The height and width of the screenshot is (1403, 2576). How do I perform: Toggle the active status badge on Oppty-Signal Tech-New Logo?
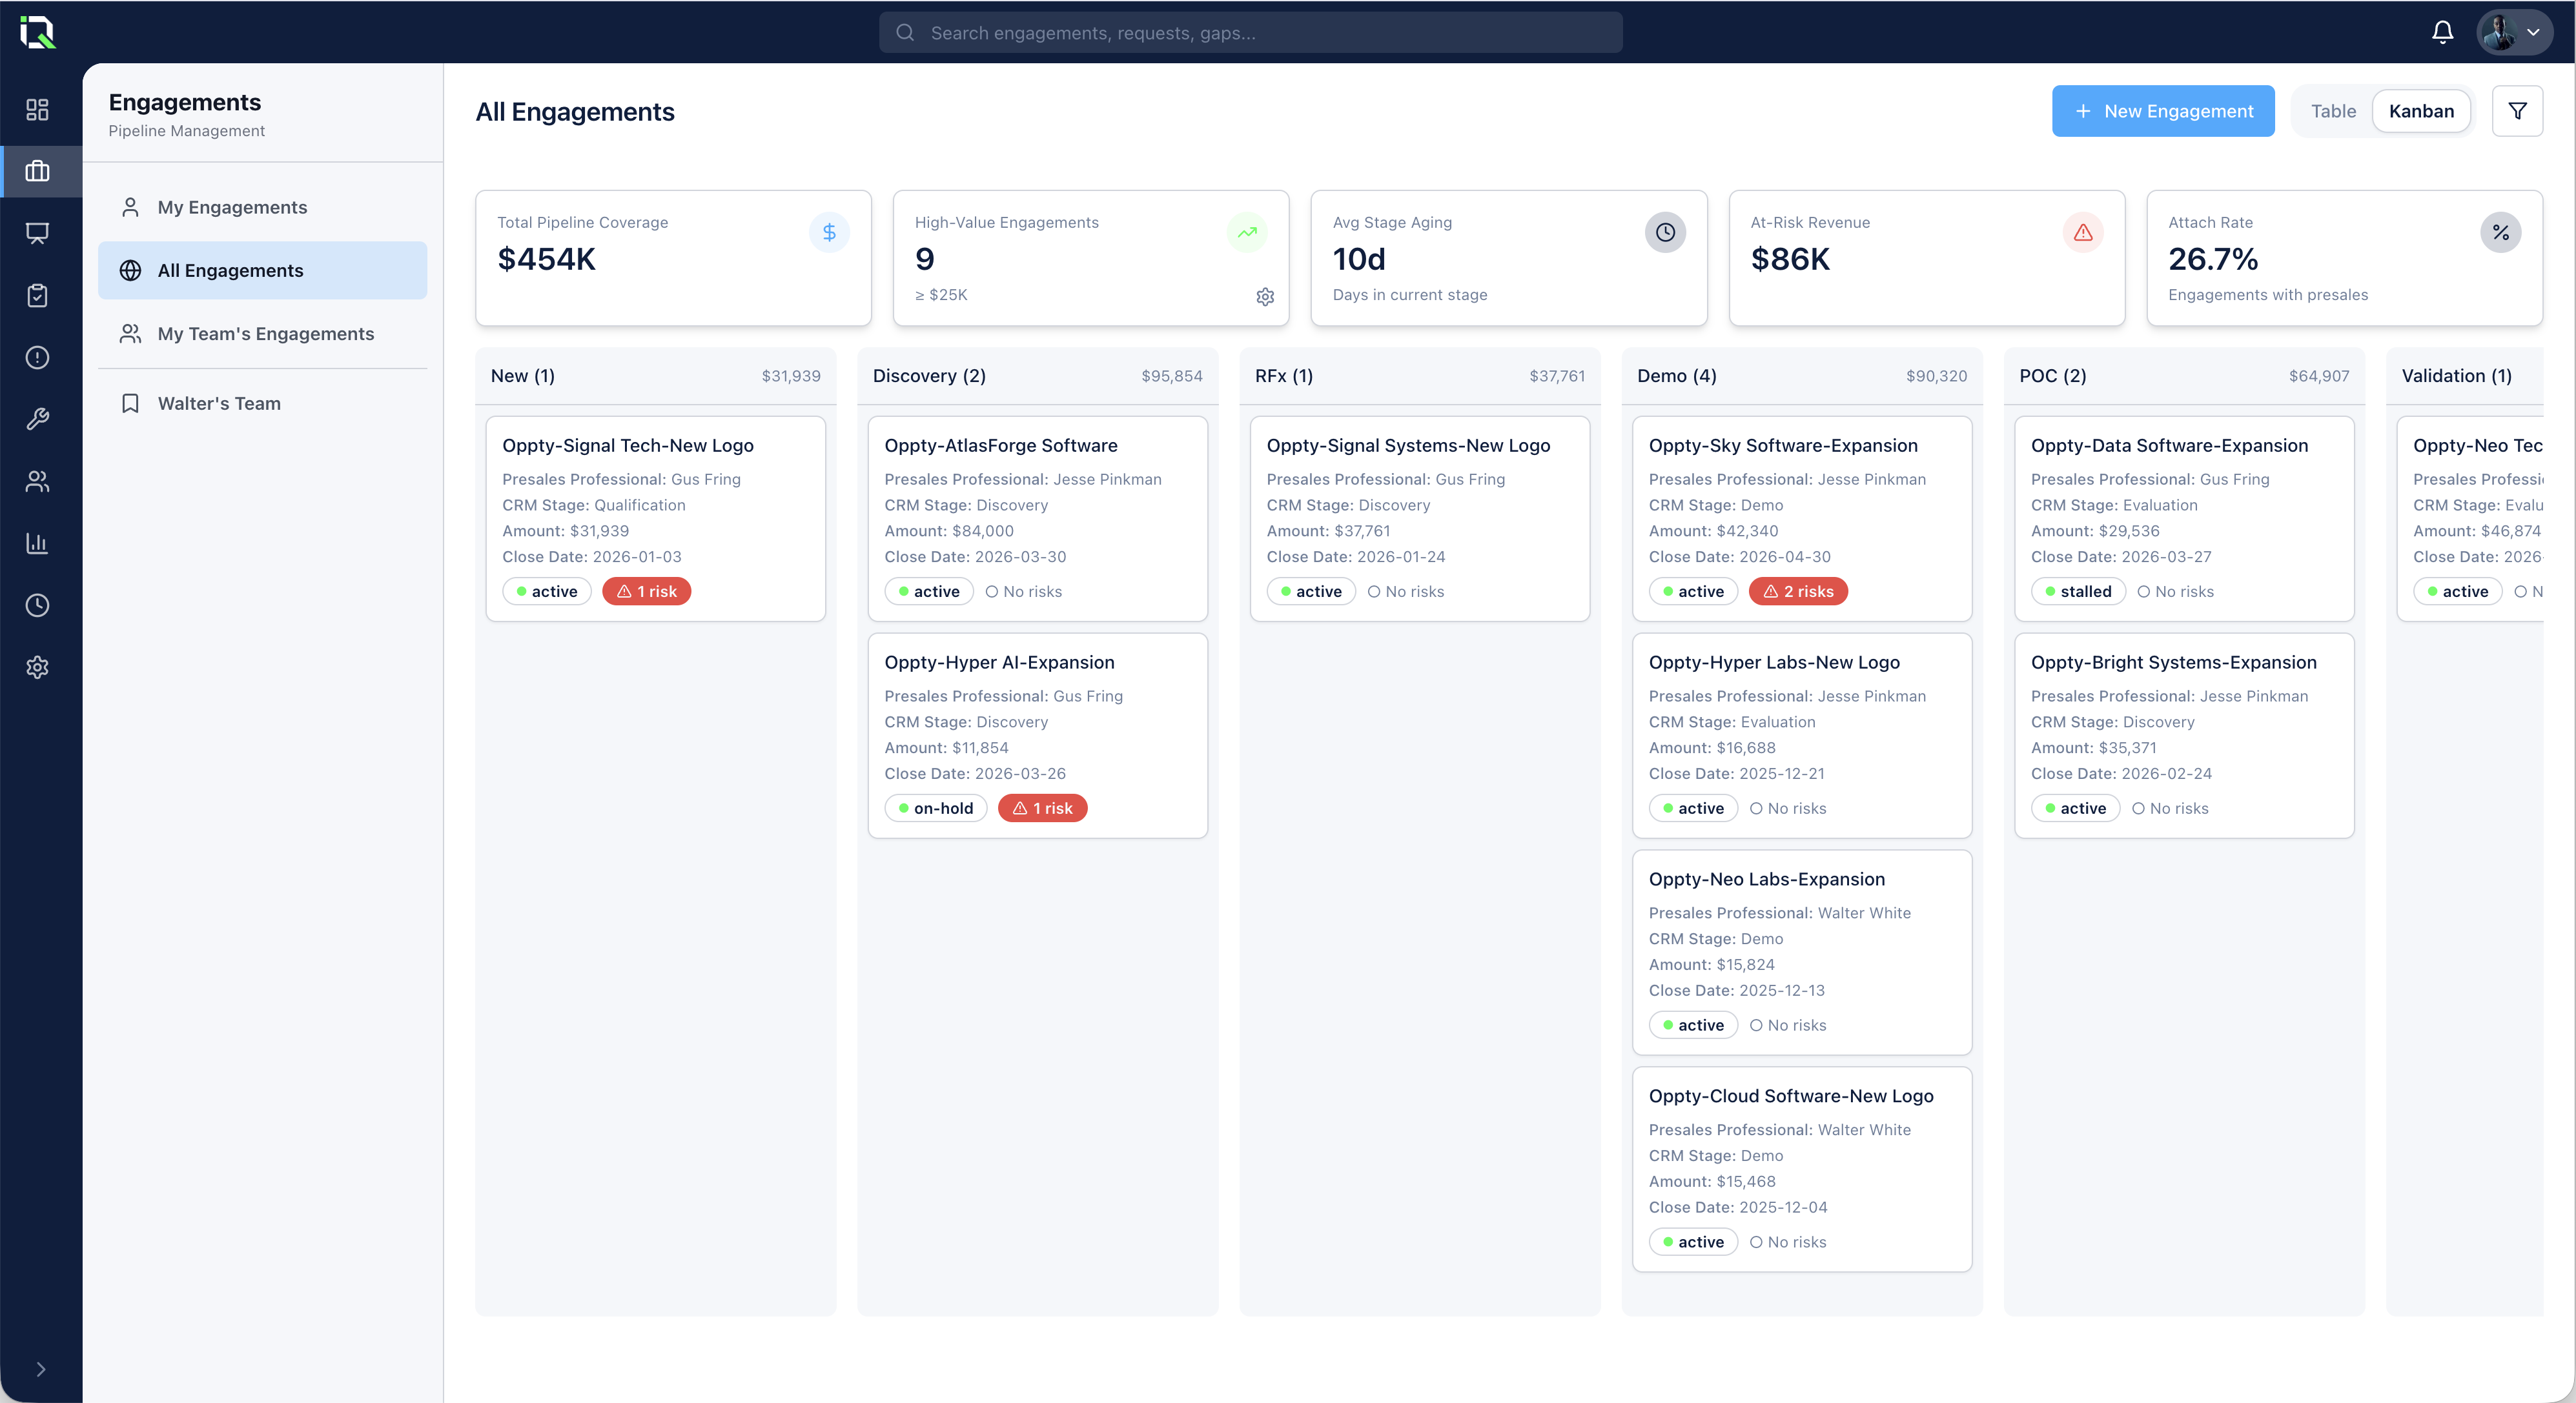pos(546,590)
